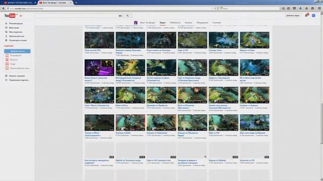Screen dimensions: 323x181
Task: Click the chat bubble icon in Firefox toolbar
Action: [x=312, y=9]
